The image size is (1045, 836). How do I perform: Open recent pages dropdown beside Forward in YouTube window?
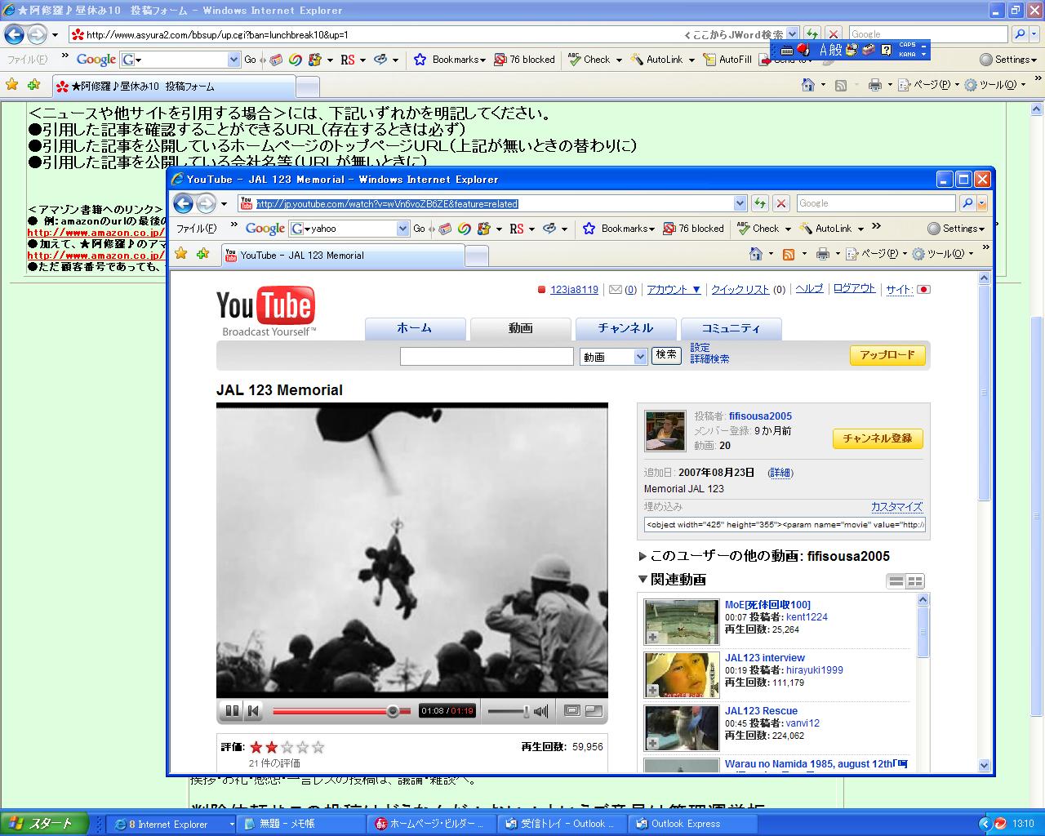[225, 204]
